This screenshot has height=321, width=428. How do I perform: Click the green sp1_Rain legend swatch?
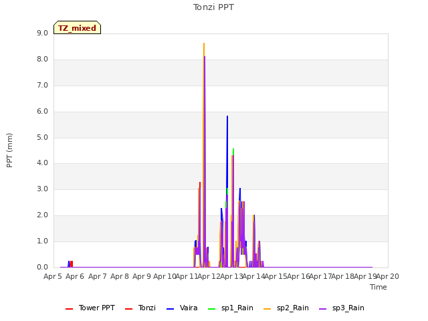pos(211,309)
